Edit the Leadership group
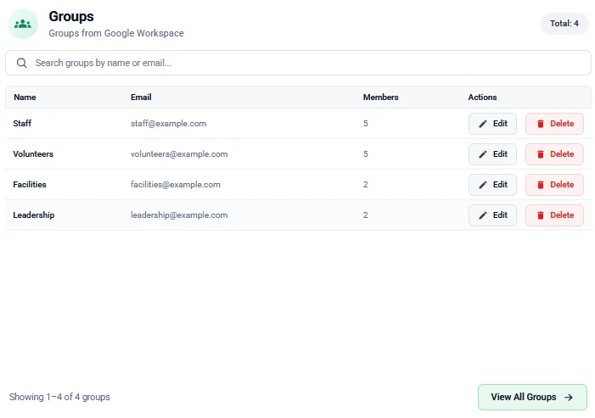Image resolution: width=595 pixels, height=418 pixels. tap(492, 215)
